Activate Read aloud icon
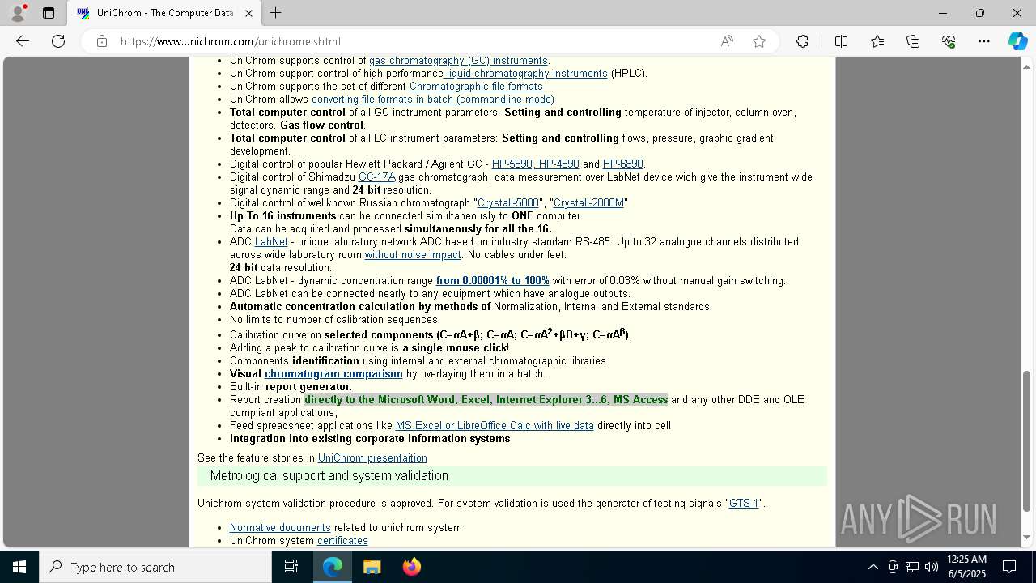 click(x=727, y=41)
